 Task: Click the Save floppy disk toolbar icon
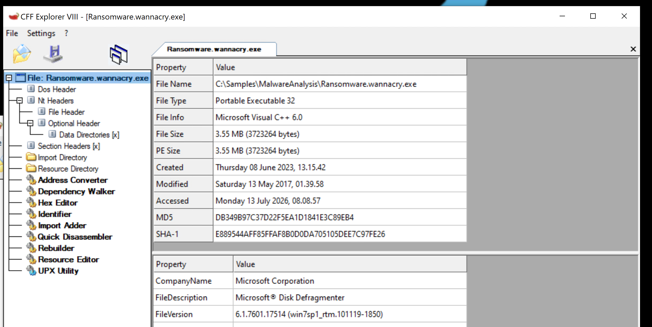(53, 54)
